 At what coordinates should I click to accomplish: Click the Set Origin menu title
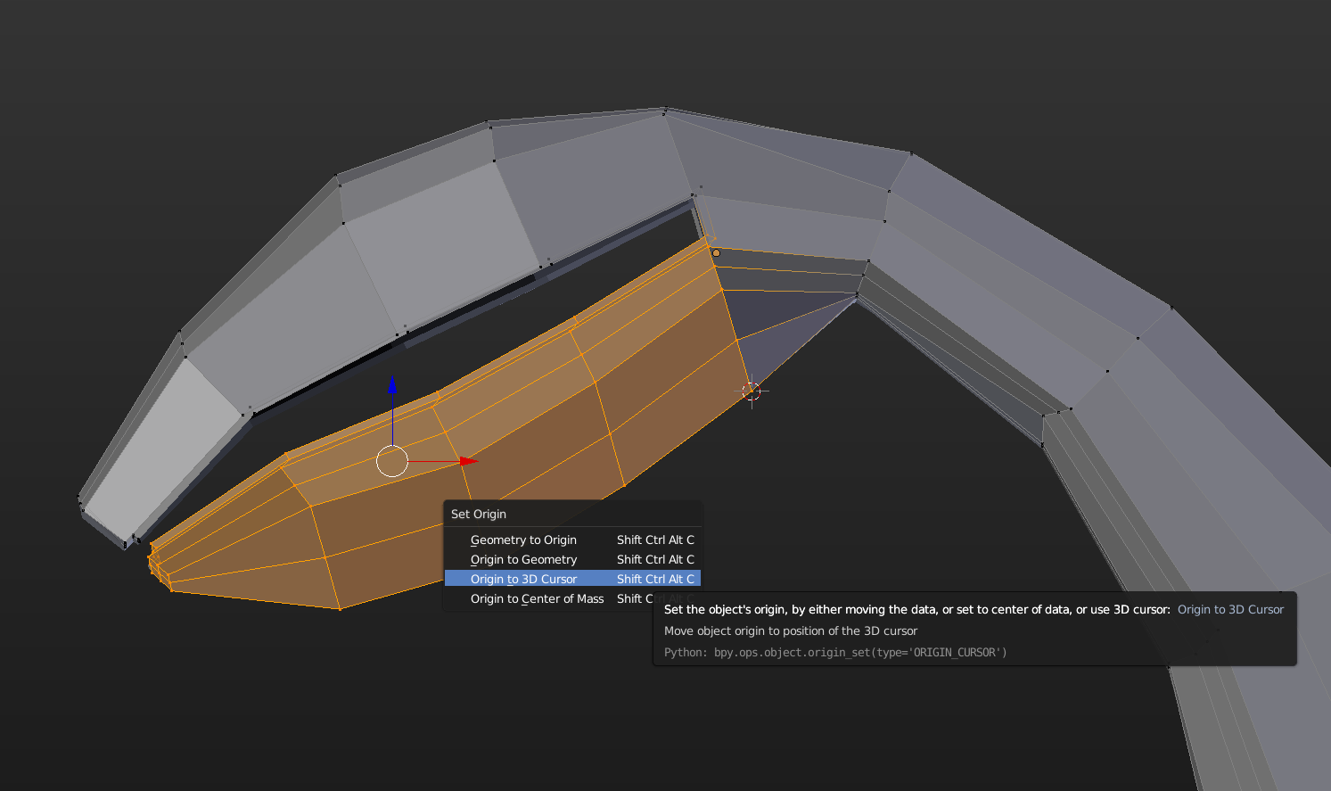[479, 515]
